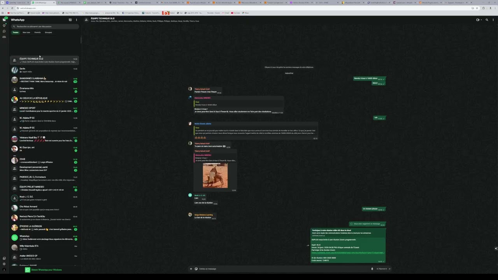This screenshot has height=280, width=498.
Task: Open the Channels icon in left rail
Action: [4, 31]
